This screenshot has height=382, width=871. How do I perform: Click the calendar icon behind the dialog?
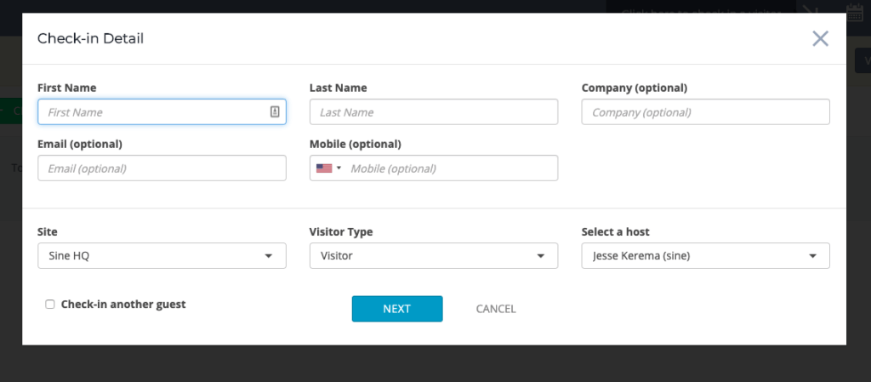854,12
